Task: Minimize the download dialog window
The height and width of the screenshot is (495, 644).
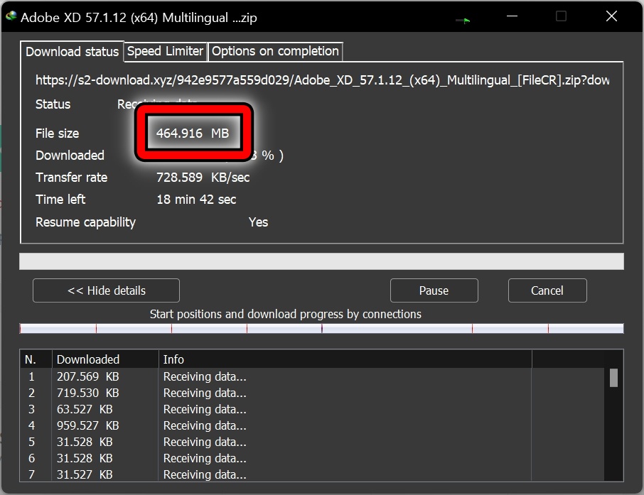Action: coord(512,16)
